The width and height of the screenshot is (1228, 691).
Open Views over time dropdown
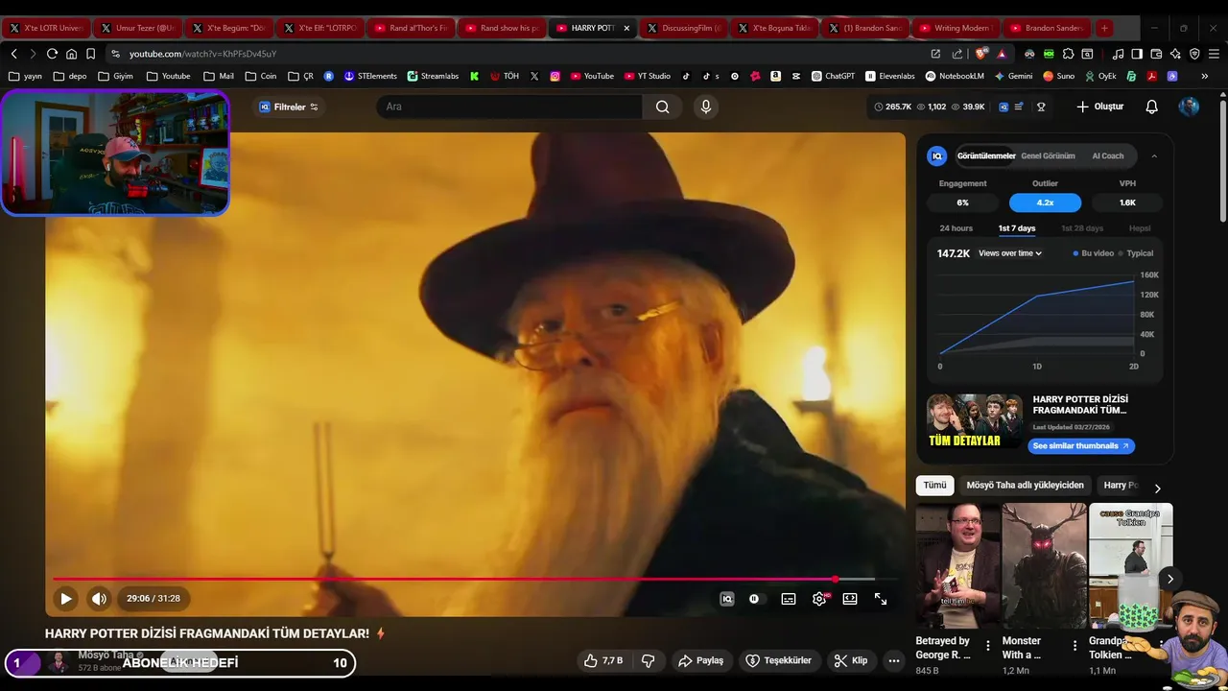click(x=1010, y=253)
